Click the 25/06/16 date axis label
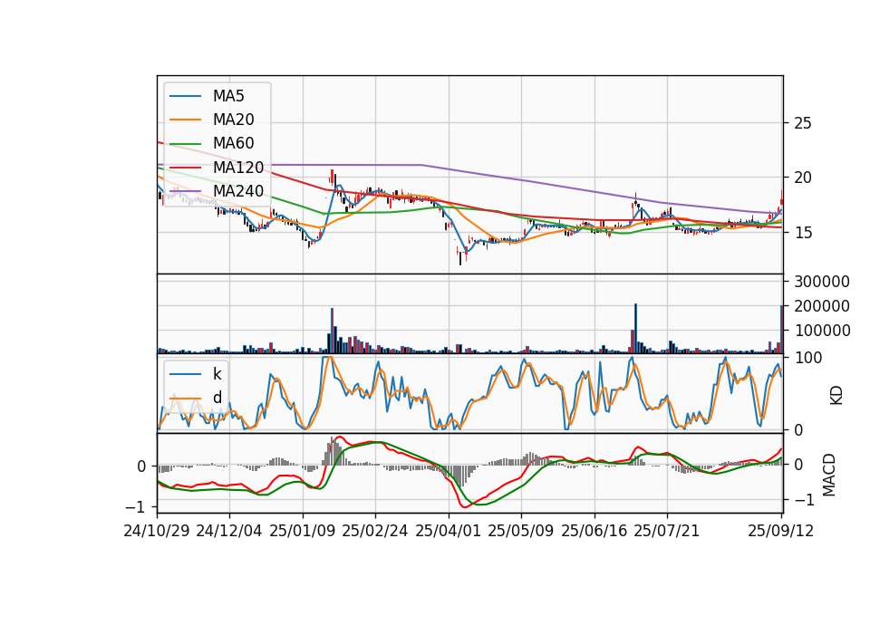 click(594, 531)
